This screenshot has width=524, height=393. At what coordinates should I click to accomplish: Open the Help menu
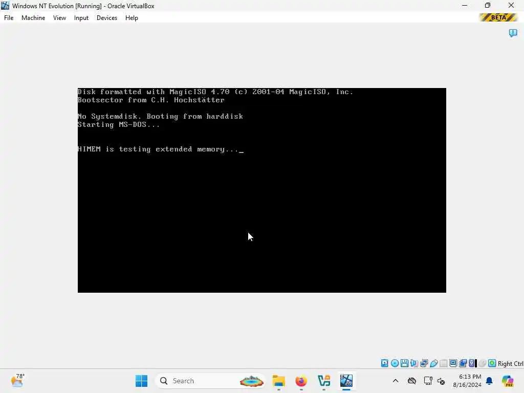(x=132, y=18)
